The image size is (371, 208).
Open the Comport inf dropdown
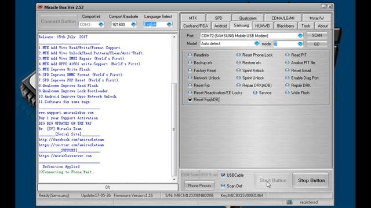click(101, 24)
